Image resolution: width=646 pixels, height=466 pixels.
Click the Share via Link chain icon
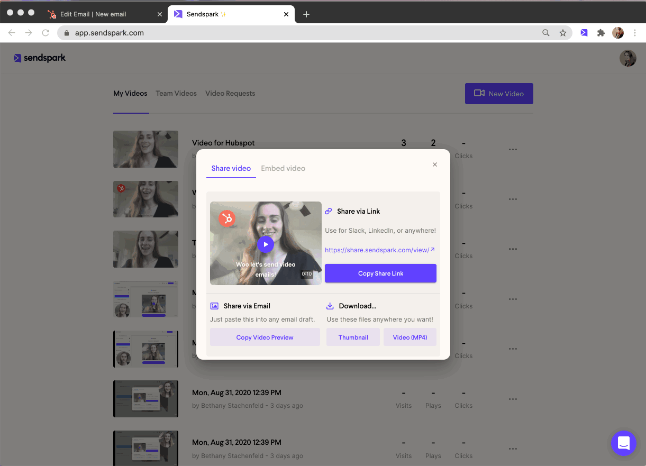coord(329,211)
